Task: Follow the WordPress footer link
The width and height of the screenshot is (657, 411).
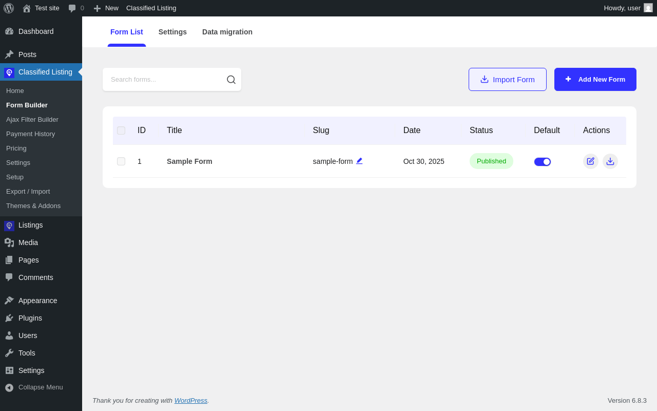Action: click(x=190, y=401)
